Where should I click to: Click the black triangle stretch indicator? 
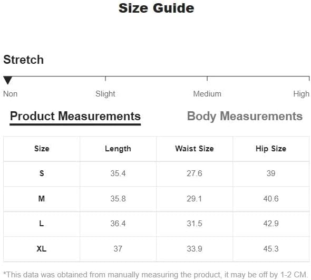tap(8, 80)
